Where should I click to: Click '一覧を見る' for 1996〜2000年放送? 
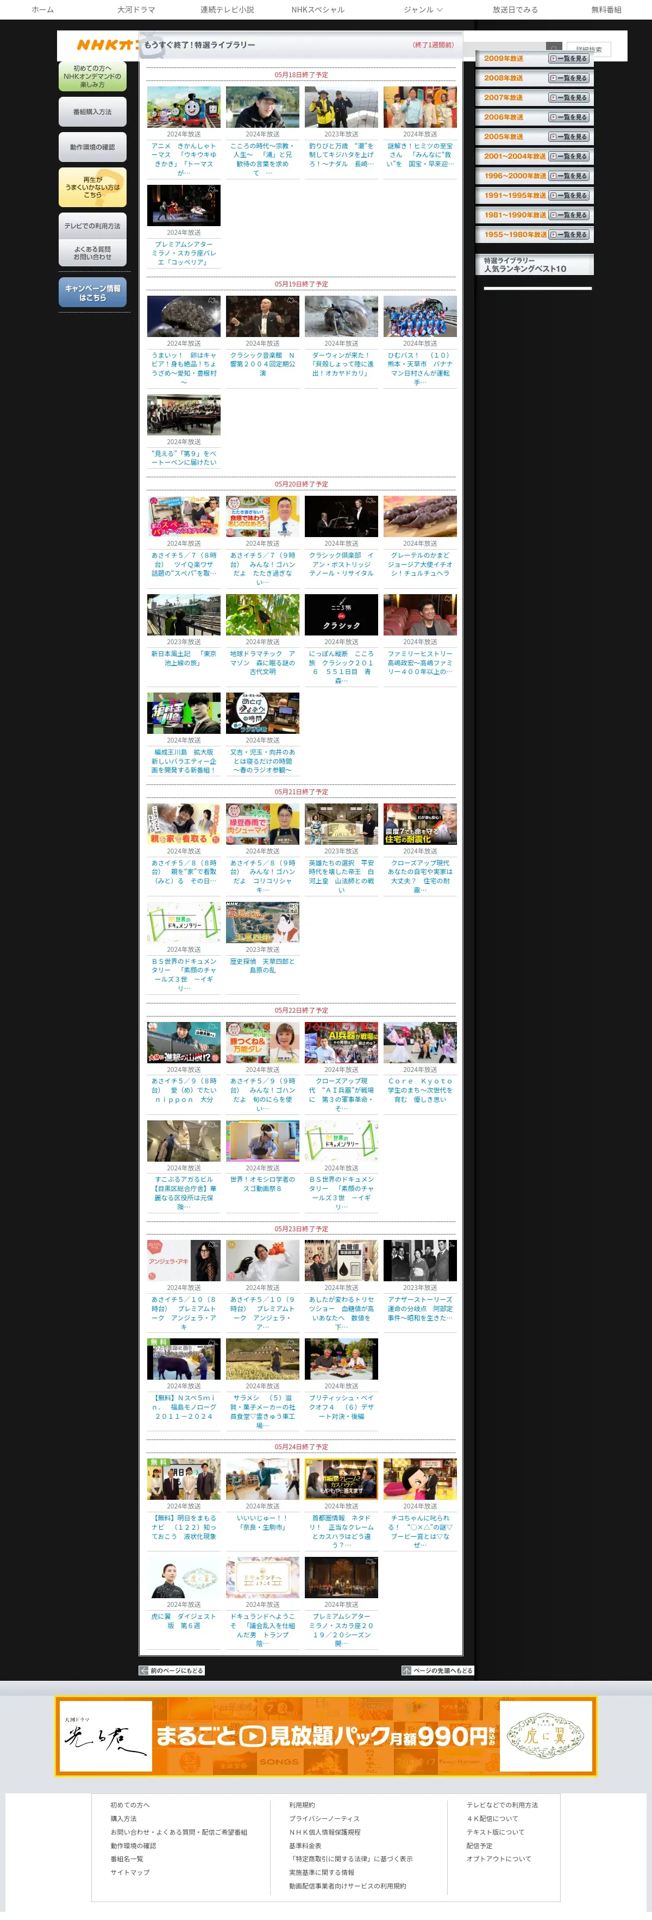(x=569, y=176)
